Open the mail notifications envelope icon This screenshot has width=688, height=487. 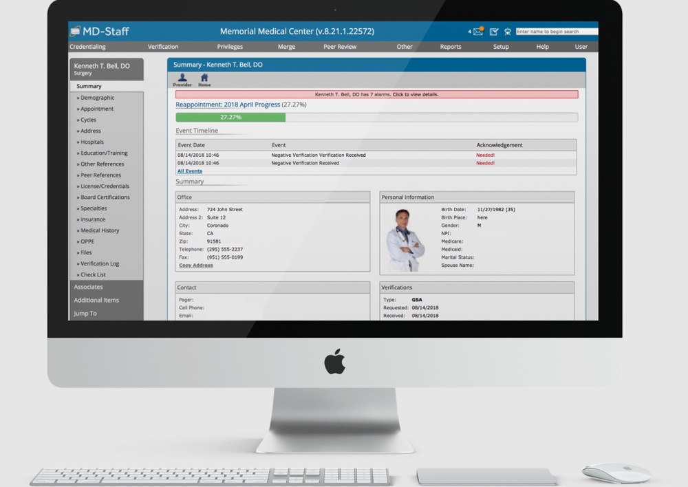tap(478, 31)
